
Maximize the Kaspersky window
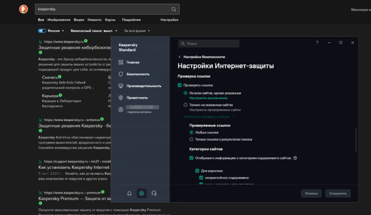341,42
